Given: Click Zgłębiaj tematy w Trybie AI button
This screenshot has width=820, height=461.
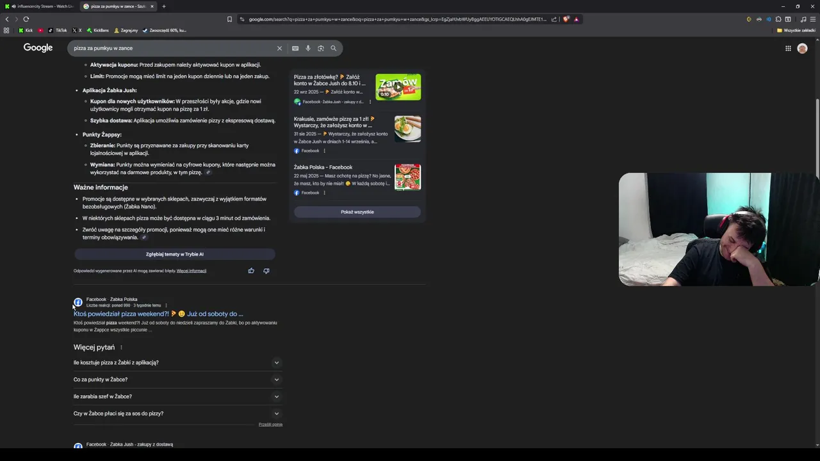Looking at the screenshot, I should [x=174, y=254].
